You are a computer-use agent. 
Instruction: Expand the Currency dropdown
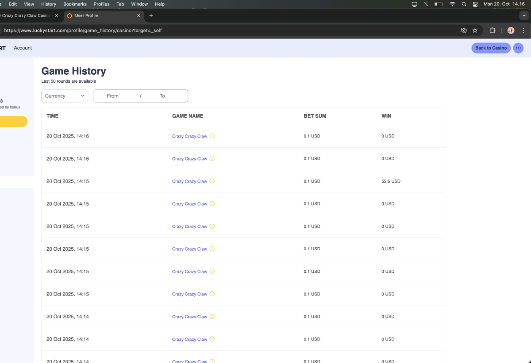(65, 96)
